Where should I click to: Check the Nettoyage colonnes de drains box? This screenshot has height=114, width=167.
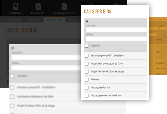point(87,96)
